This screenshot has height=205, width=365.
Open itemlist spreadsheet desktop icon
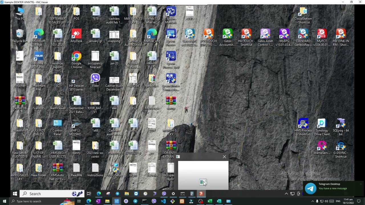(152, 58)
